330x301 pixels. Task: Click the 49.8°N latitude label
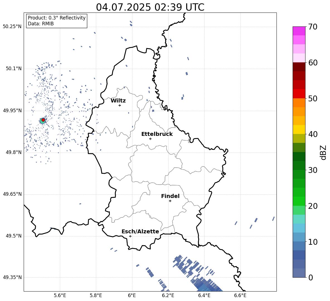pos(14,152)
